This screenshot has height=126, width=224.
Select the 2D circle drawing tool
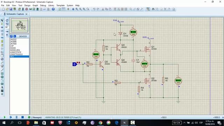(x=2, y=77)
